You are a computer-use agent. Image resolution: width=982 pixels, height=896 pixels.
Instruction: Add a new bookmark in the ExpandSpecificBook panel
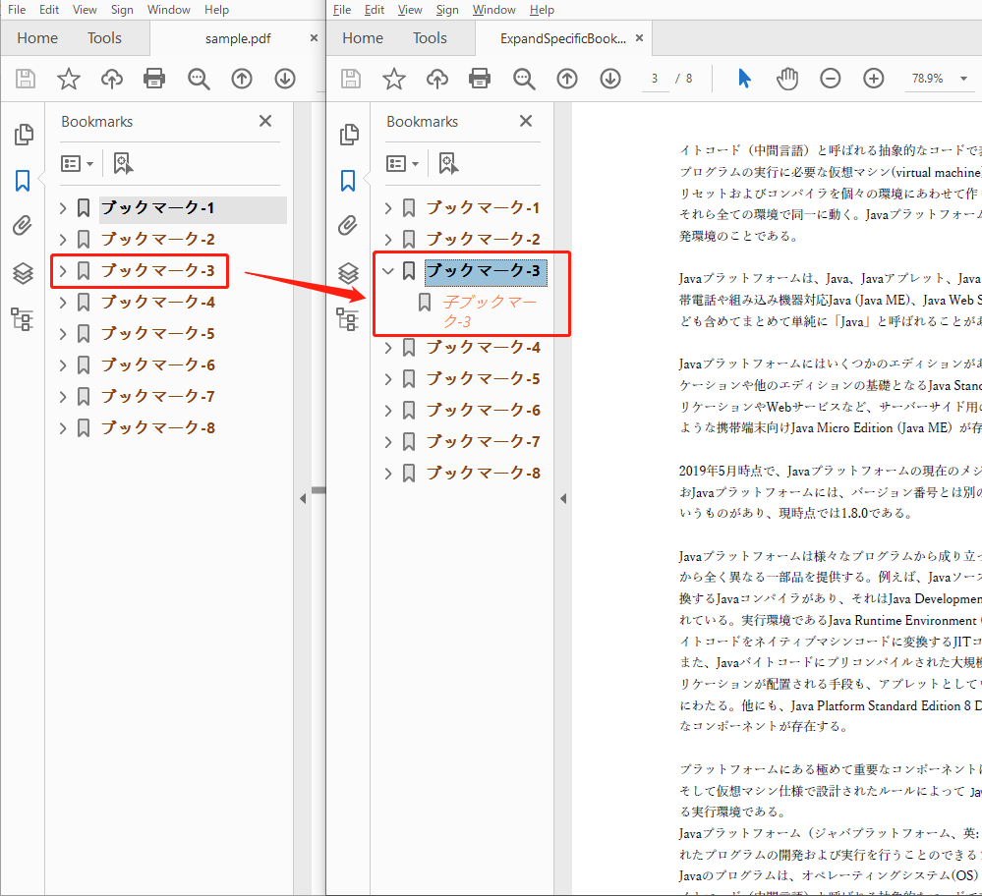coord(448,163)
